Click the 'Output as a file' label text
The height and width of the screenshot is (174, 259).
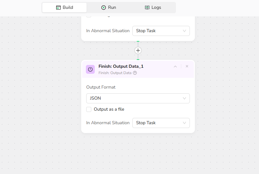(109, 109)
